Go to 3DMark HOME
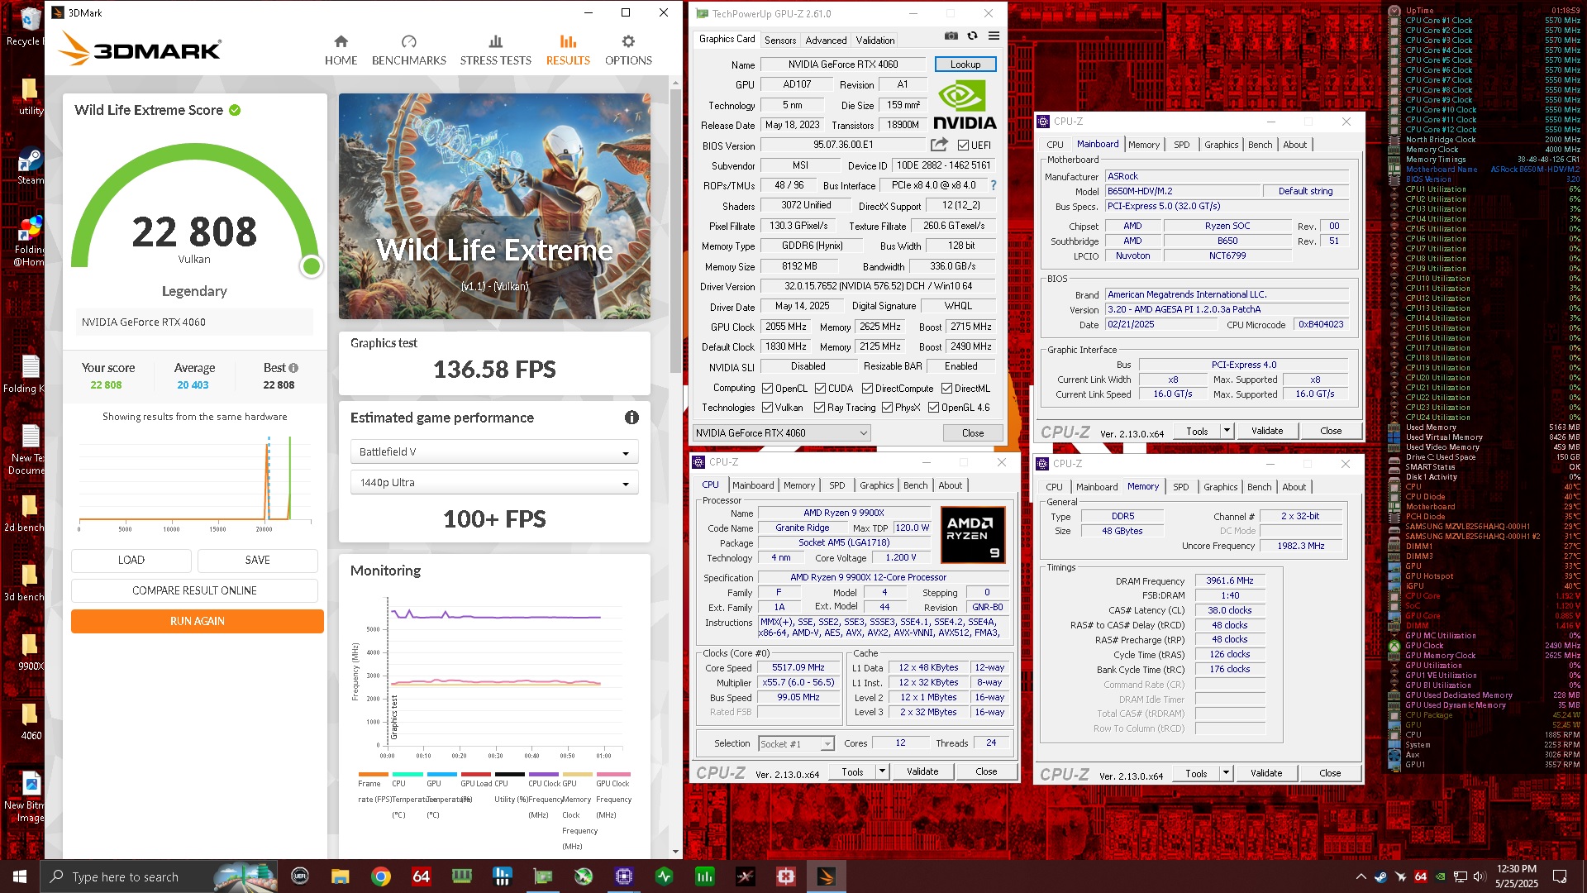Image resolution: width=1587 pixels, height=893 pixels. 341,50
